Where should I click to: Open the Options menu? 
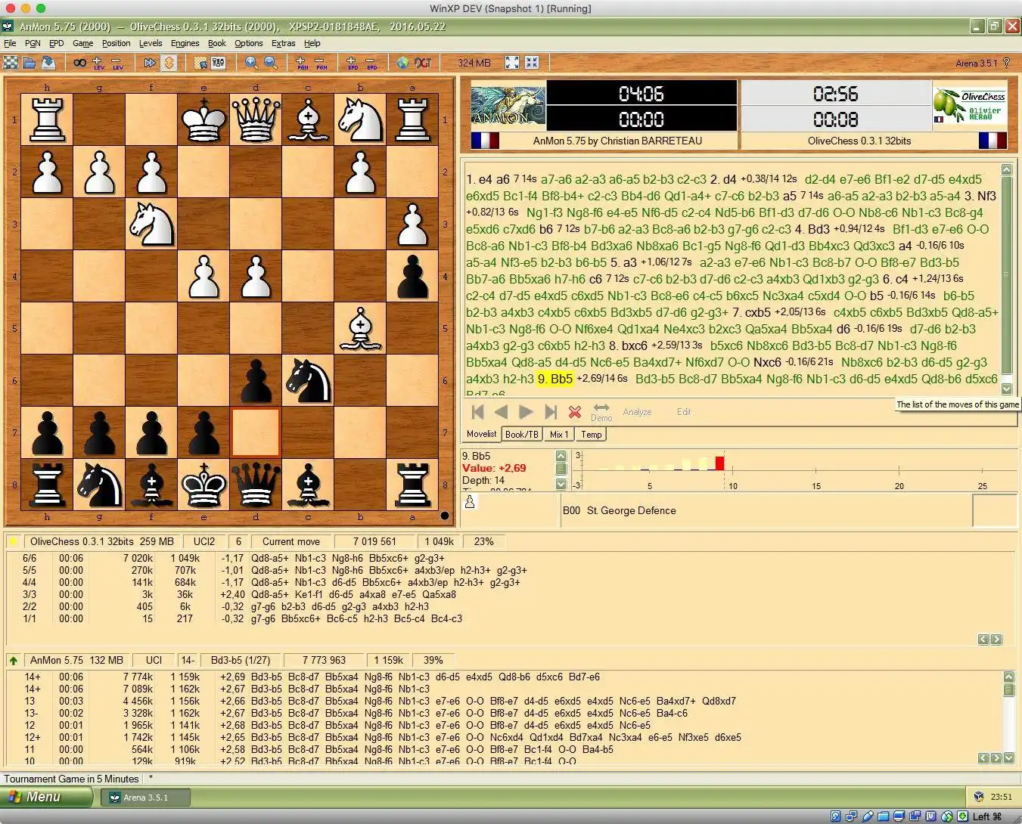click(249, 43)
